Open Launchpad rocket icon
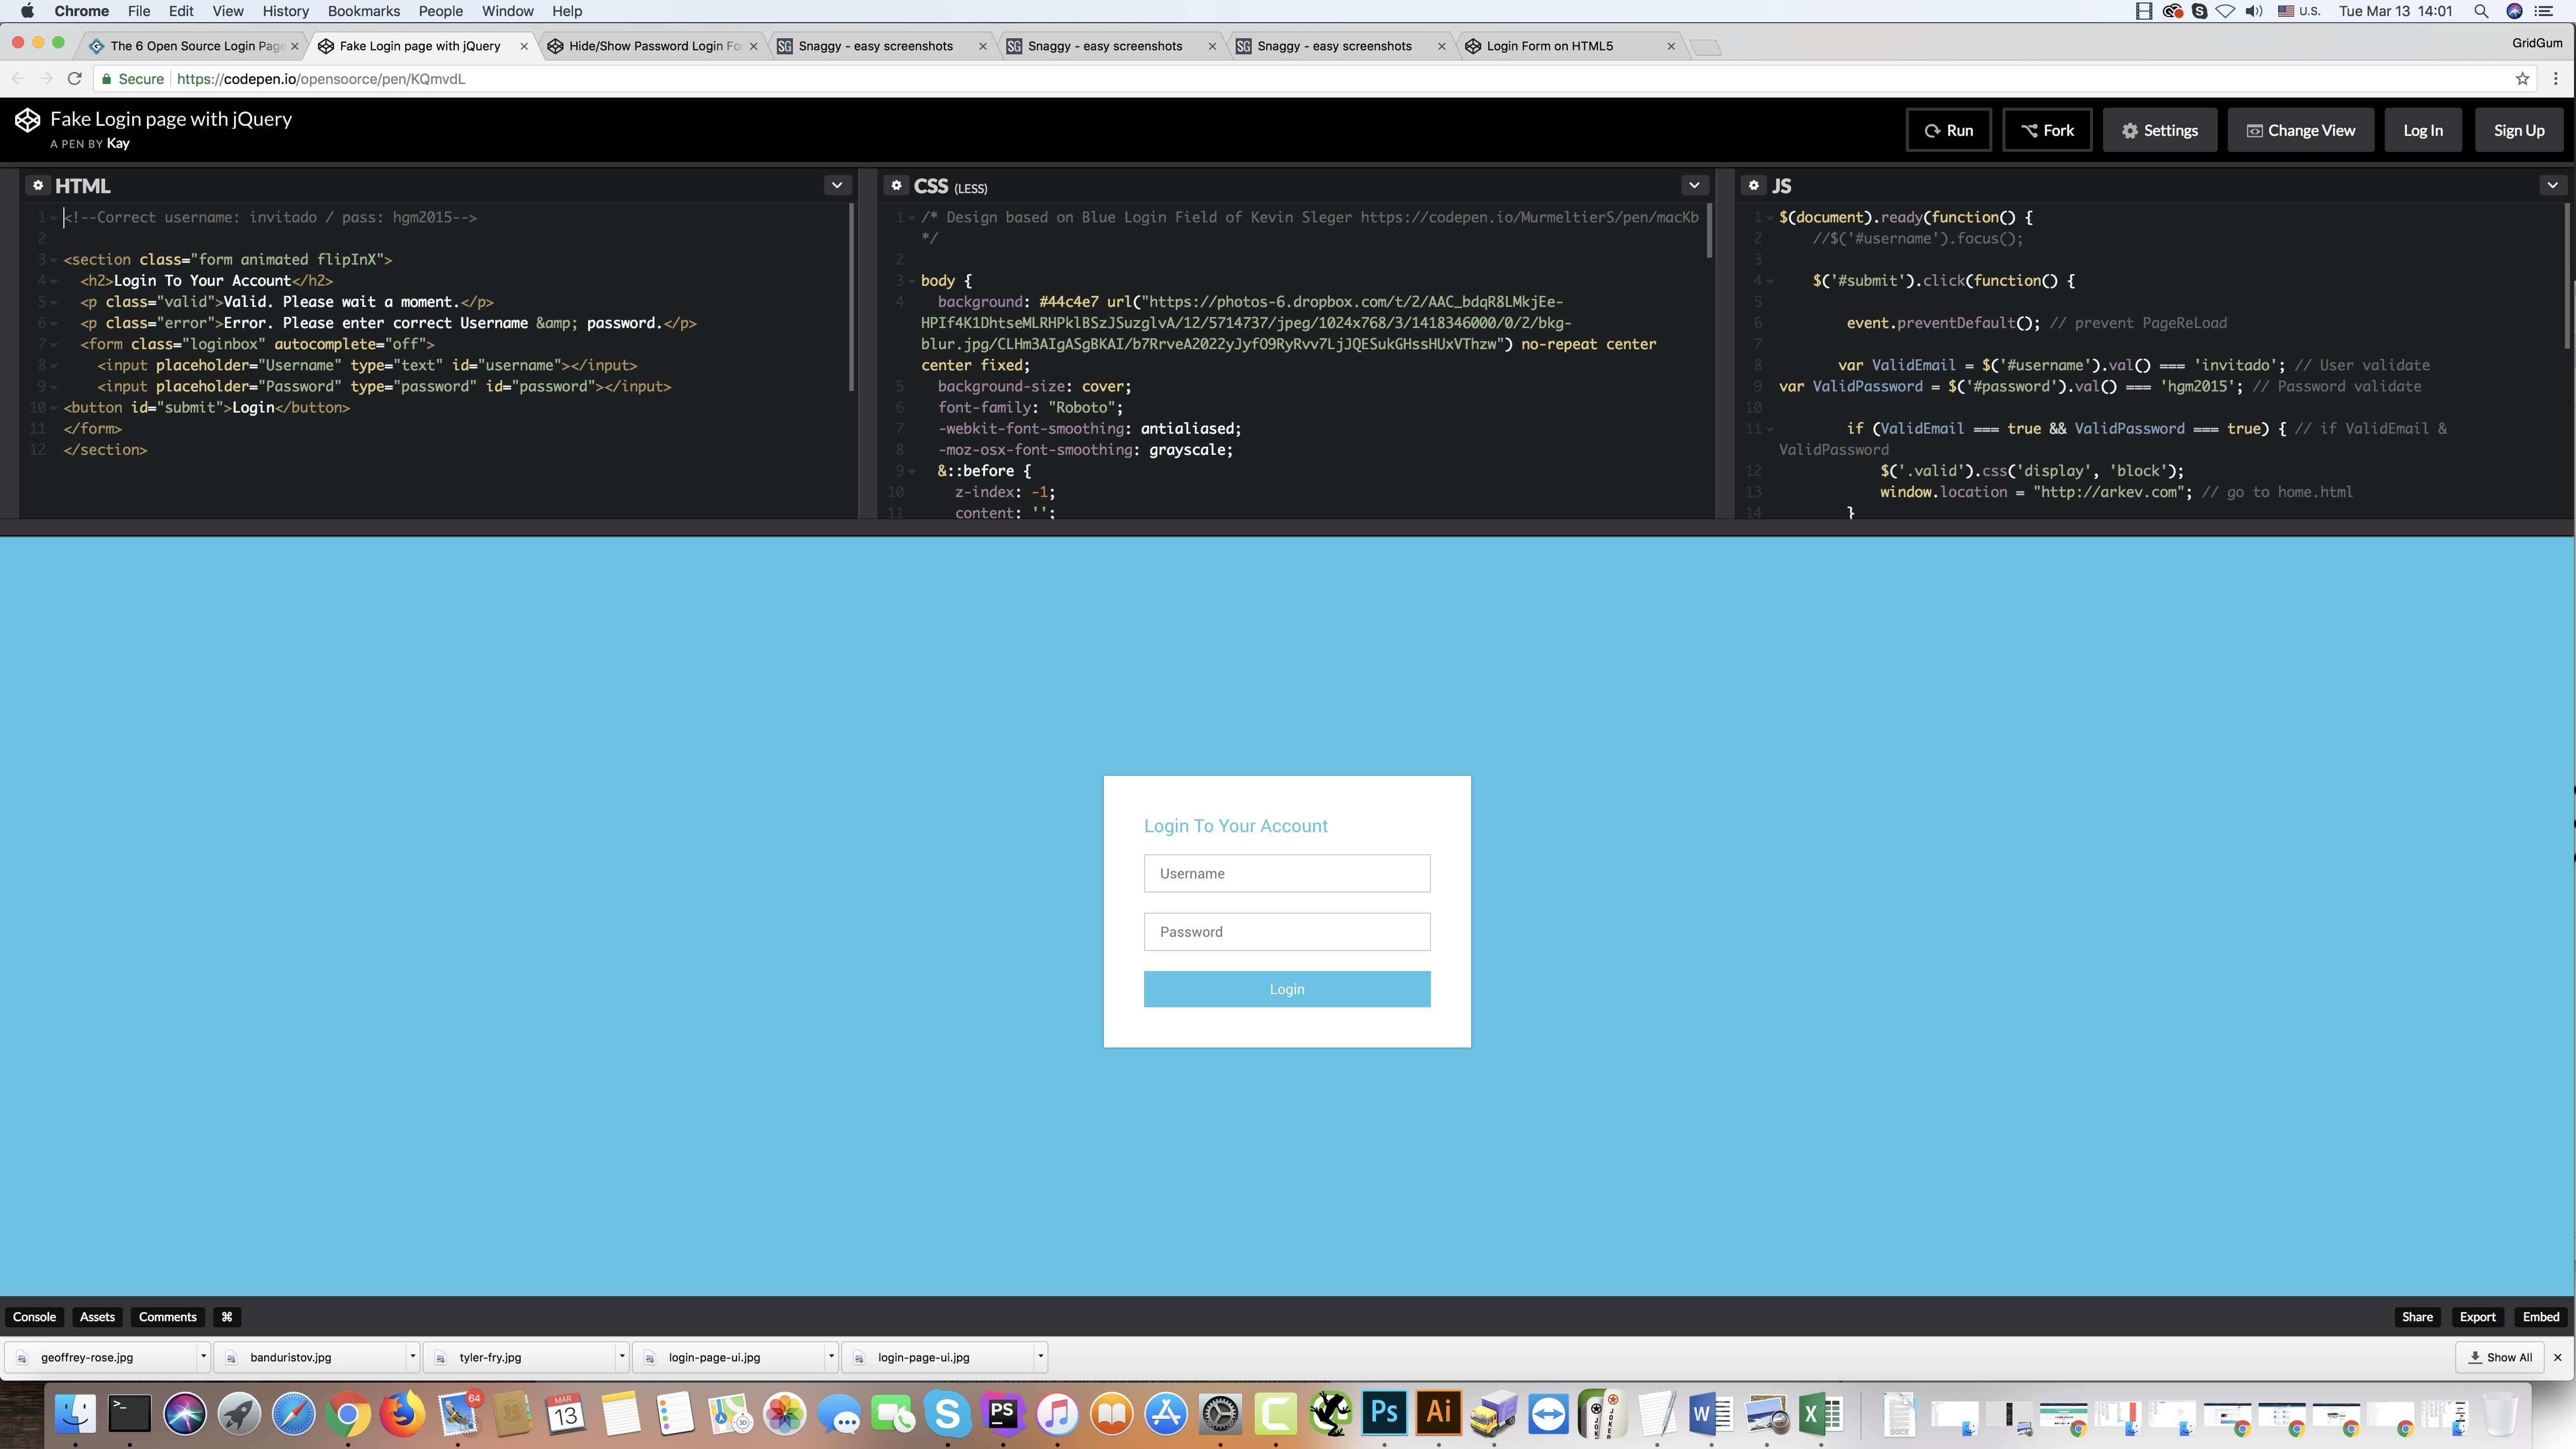This screenshot has width=2576, height=1449. point(239,1414)
